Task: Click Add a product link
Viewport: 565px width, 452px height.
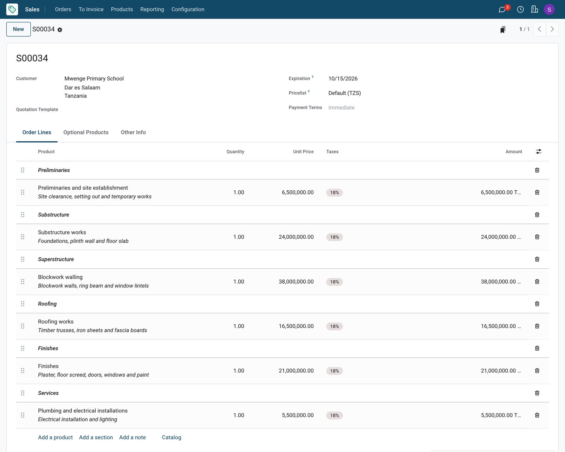Action: [x=55, y=438]
